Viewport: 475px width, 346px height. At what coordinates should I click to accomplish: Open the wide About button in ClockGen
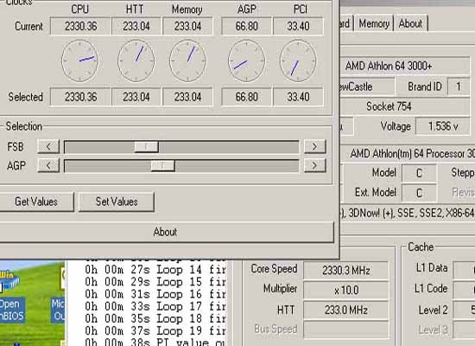tap(166, 232)
